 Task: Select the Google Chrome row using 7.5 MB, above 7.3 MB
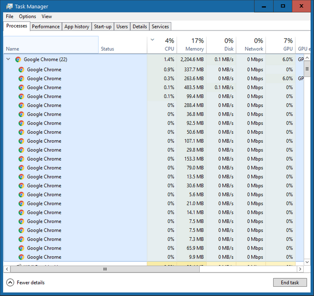click(154, 230)
